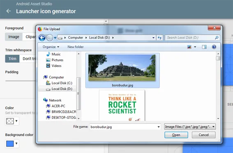Click the file list scrollbar down arrow
The width and height of the screenshot is (233, 153).
218,118
